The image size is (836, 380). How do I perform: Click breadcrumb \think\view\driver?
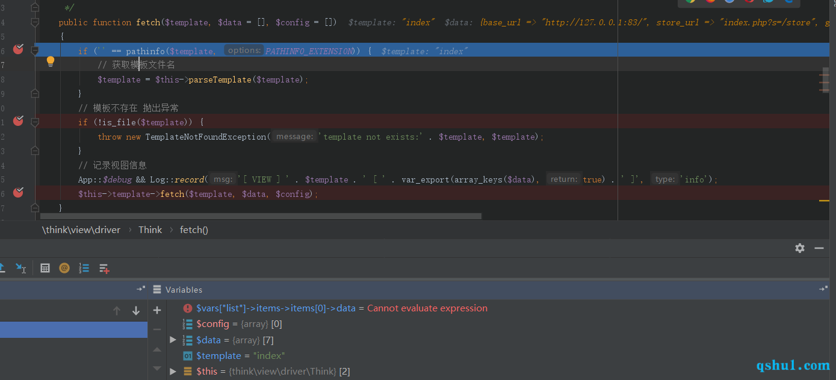81,229
